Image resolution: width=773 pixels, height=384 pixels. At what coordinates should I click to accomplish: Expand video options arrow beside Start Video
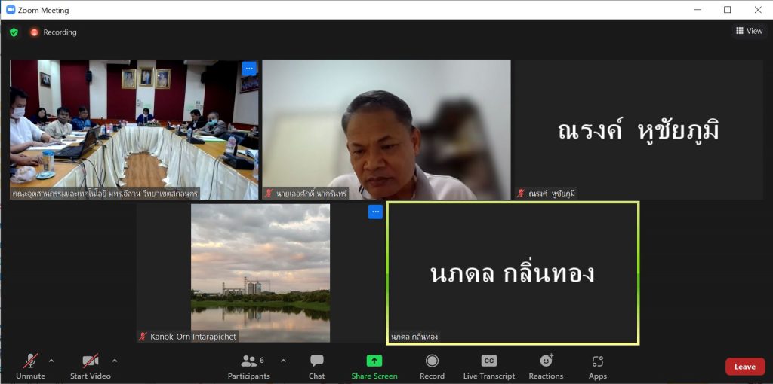[x=115, y=361]
